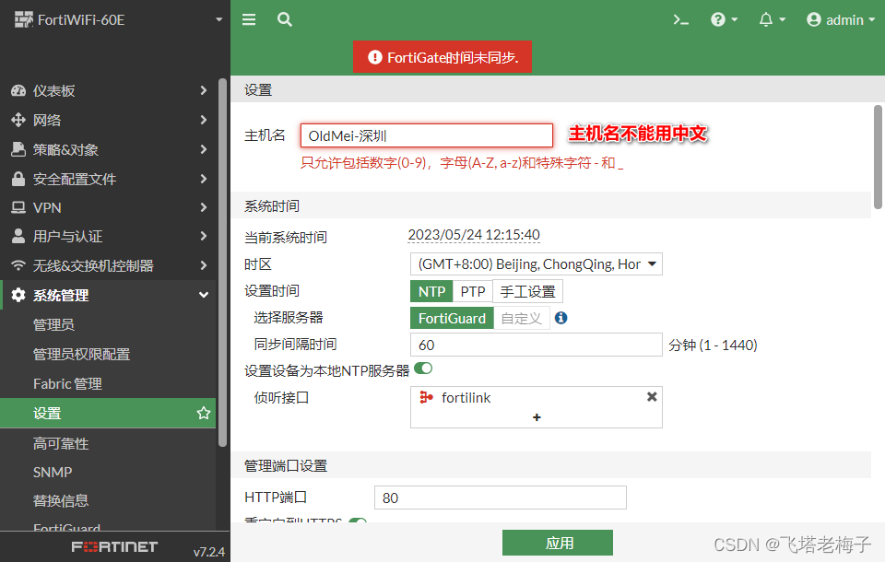Screen dimensions: 885x562
Task: Click the v7.2.4 version text
Action: 209,552
